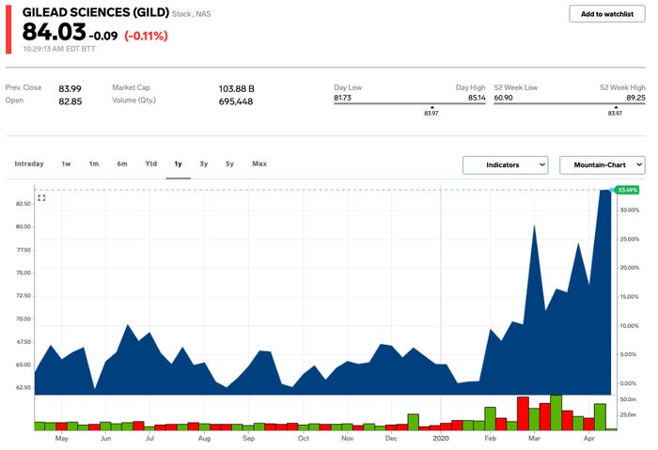The height and width of the screenshot is (450, 658).
Task: Select the Ytd time range
Action: [151, 163]
